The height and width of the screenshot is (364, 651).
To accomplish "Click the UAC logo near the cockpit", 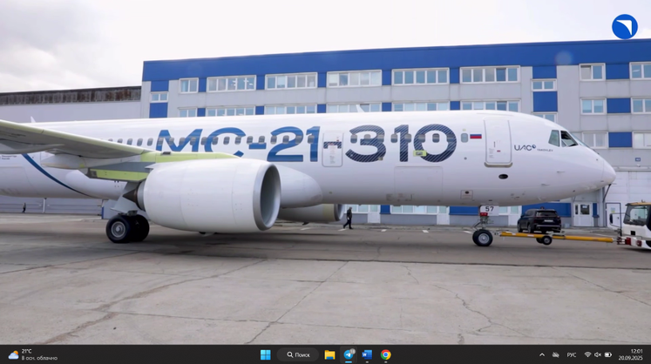I will (x=525, y=148).
